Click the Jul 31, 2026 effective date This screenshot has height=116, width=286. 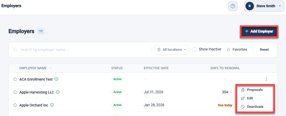153,92
